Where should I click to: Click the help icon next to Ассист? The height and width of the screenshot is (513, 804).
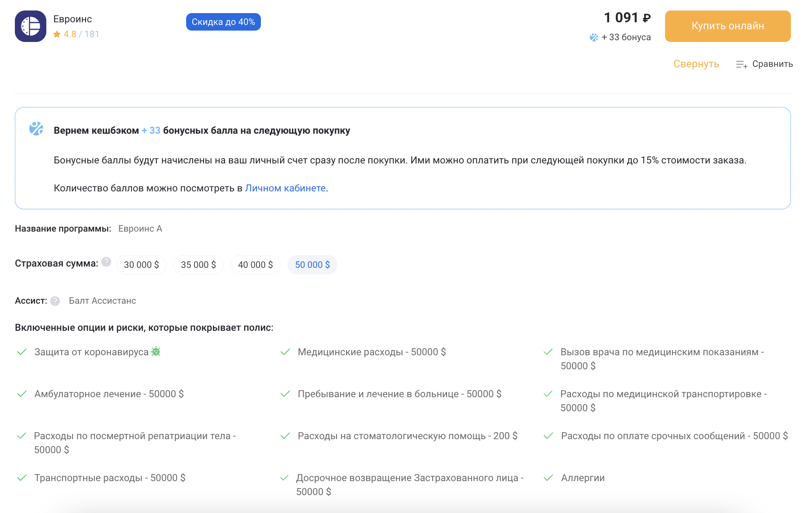(x=55, y=301)
